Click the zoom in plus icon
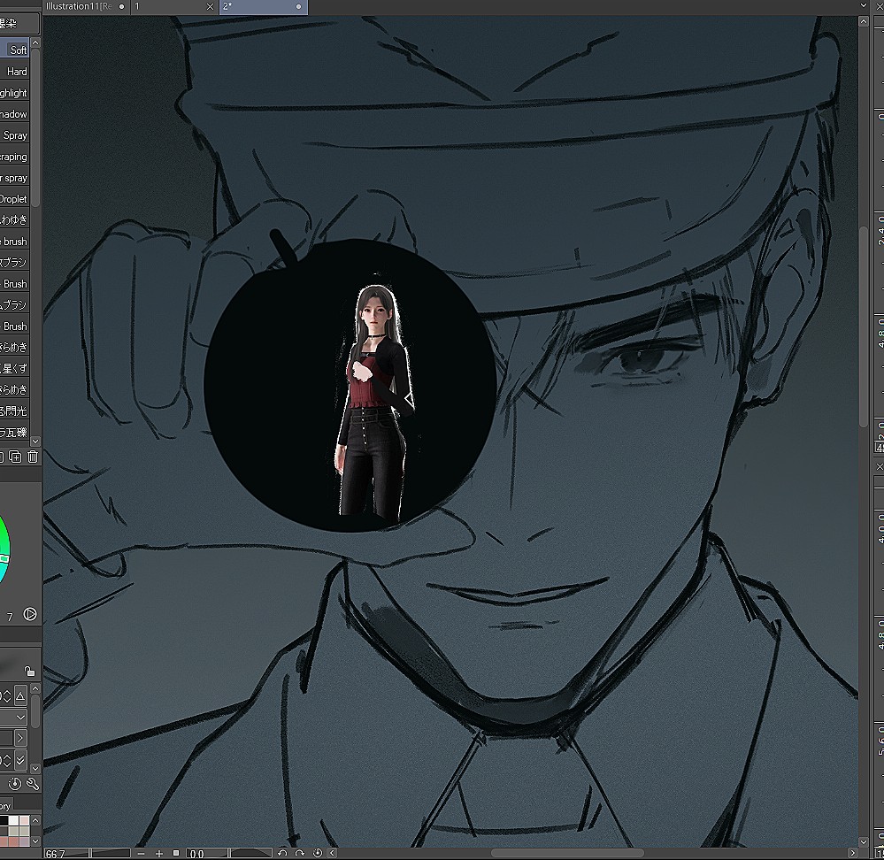 159,853
